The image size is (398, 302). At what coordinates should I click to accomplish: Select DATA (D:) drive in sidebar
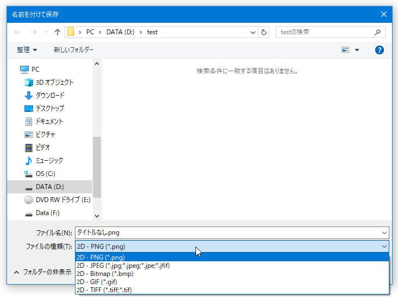(50, 187)
